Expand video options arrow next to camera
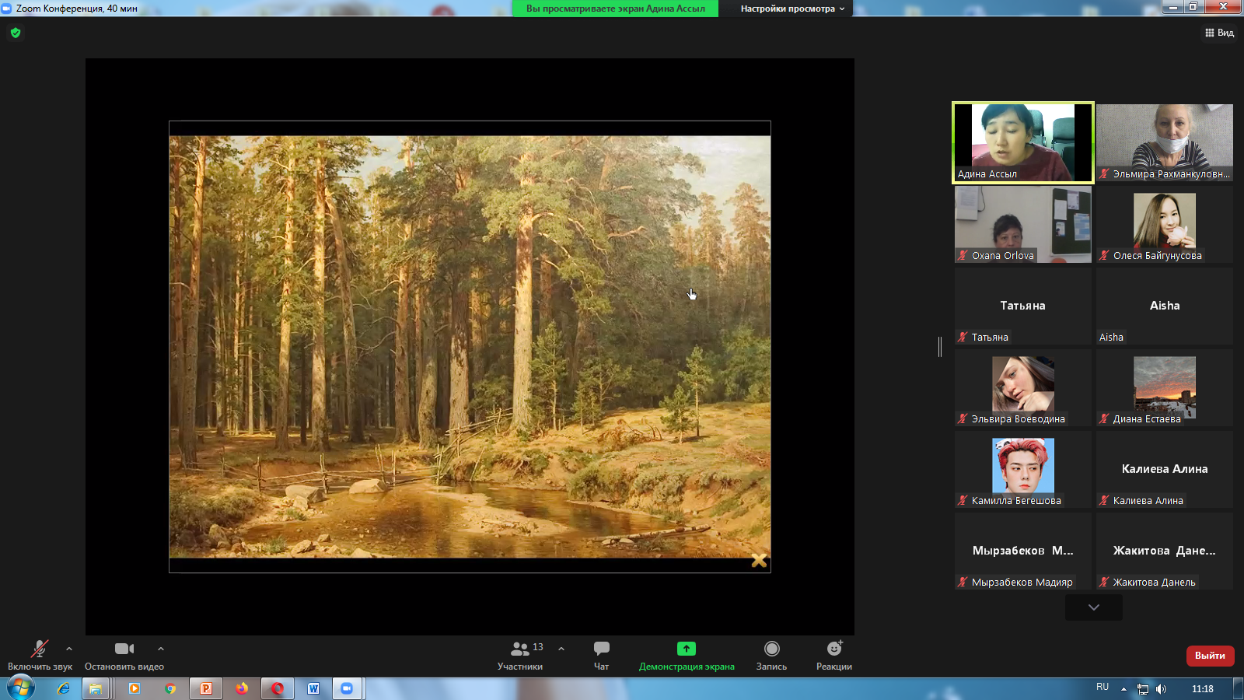 [x=161, y=649]
